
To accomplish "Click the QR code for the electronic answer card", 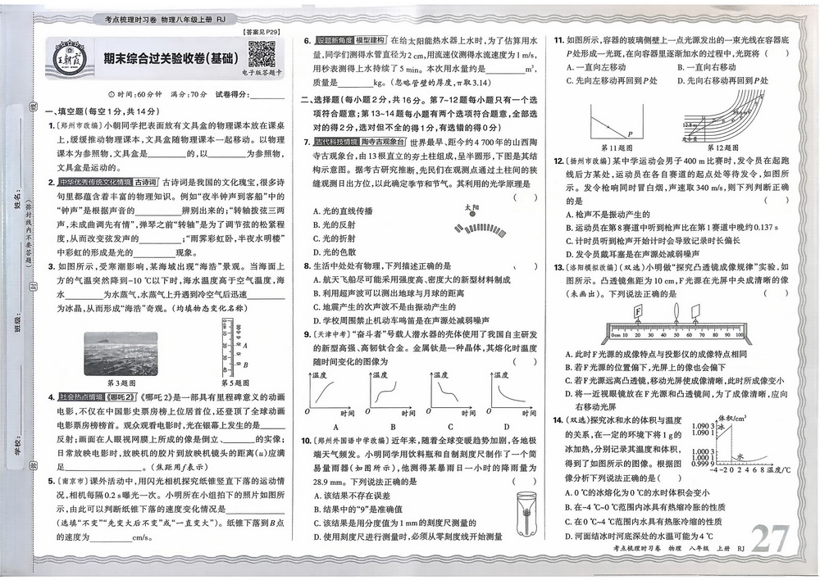I will [261, 54].
